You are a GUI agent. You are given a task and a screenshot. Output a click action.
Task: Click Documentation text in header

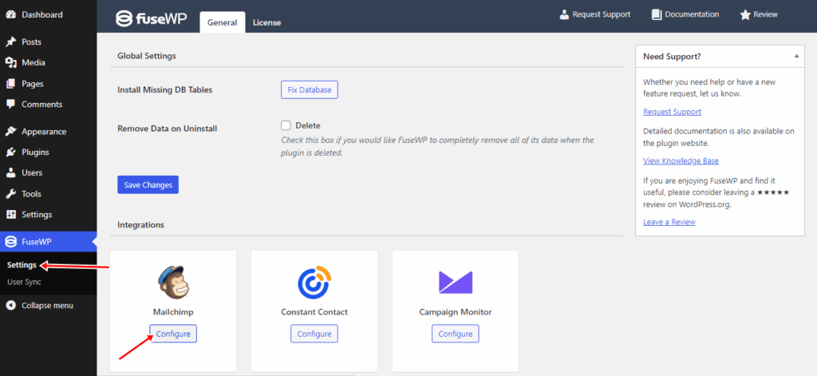coord(692,14)
